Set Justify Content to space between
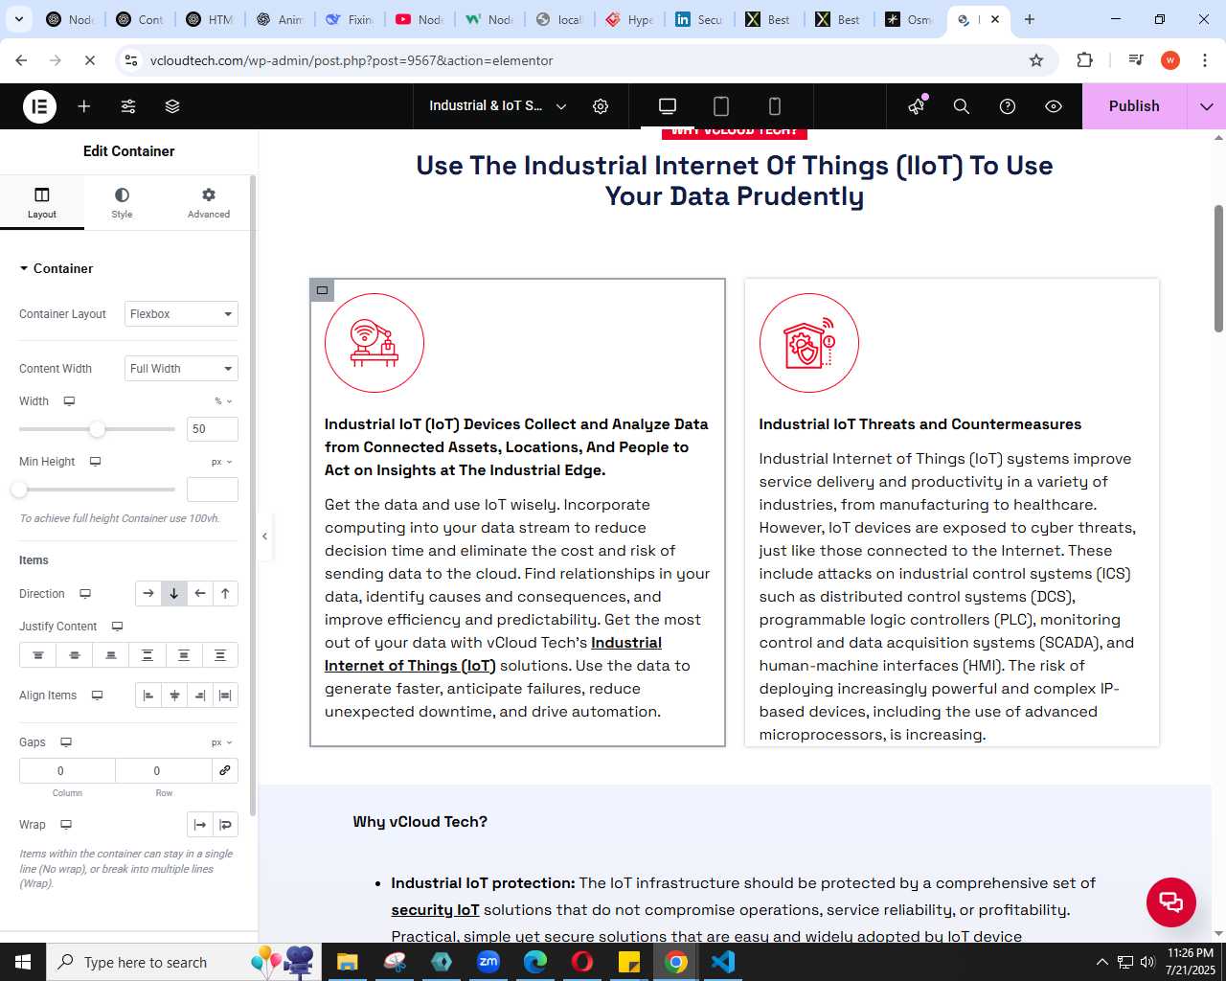The width and height of the screenshot is (1226, 981). [148, 655]
